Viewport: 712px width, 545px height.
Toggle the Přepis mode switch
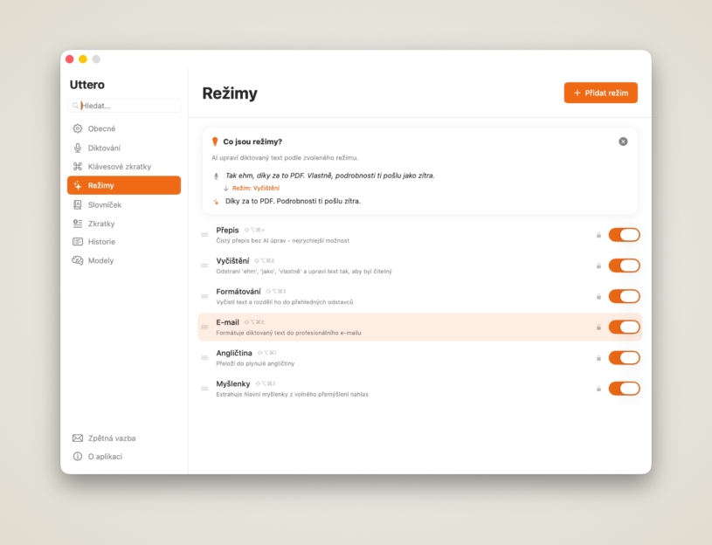(624, 235)
